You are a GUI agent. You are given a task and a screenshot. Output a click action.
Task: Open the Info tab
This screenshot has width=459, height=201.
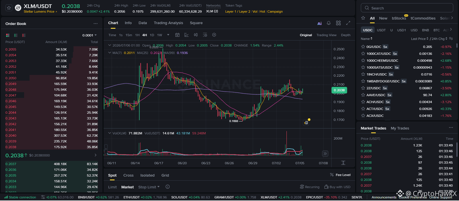[128, 23]
